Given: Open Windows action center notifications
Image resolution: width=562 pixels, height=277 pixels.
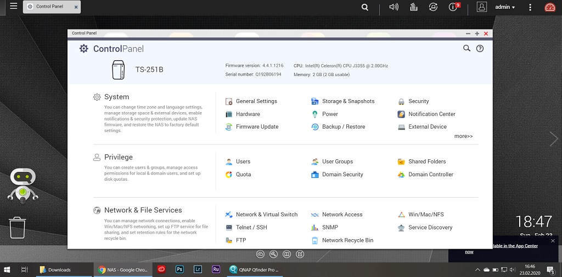Looking at the screenshot, I should tap(551, 270).
